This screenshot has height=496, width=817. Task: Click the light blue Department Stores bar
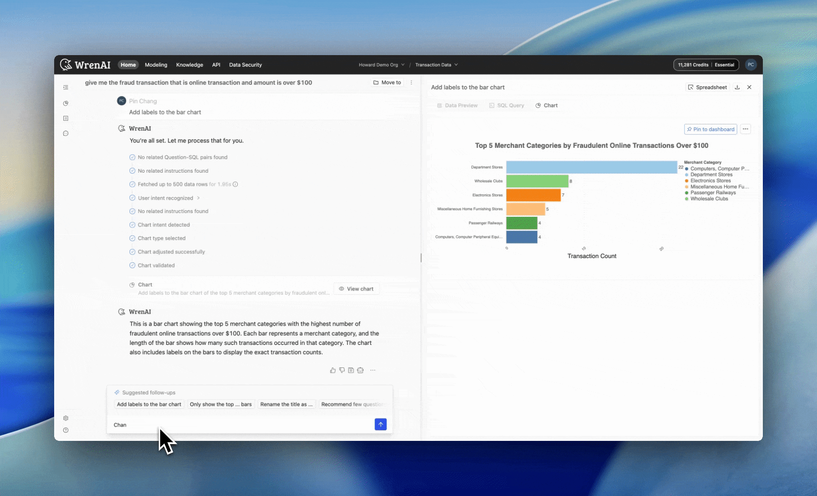pyautogui.click(x=591, y=167)
